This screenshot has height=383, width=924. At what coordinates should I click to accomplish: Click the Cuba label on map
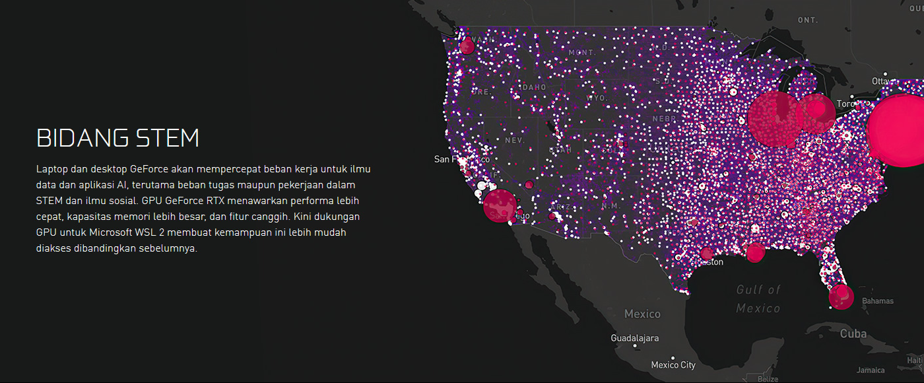pos(853,333)
